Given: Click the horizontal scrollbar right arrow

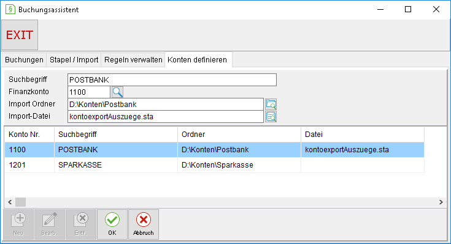Looking at the screenshot, I should coord(441,202).
